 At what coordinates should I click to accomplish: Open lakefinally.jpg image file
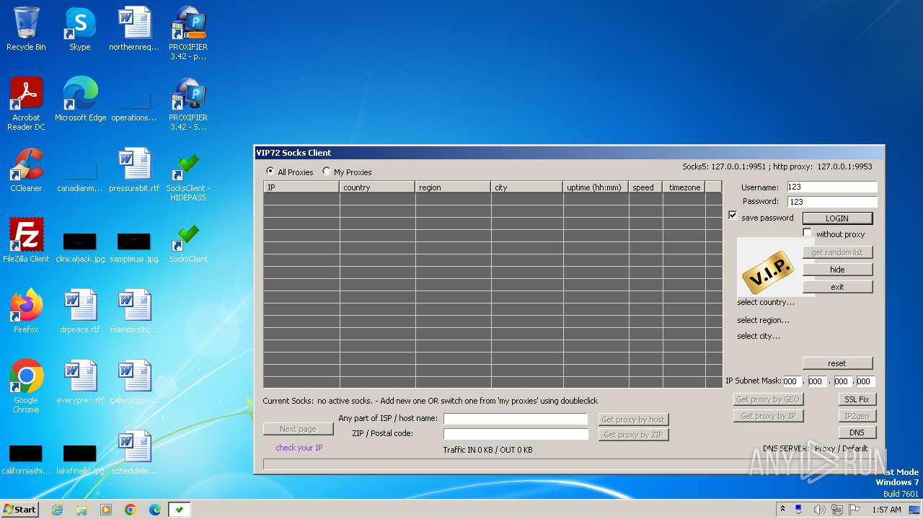coord(80,459)
